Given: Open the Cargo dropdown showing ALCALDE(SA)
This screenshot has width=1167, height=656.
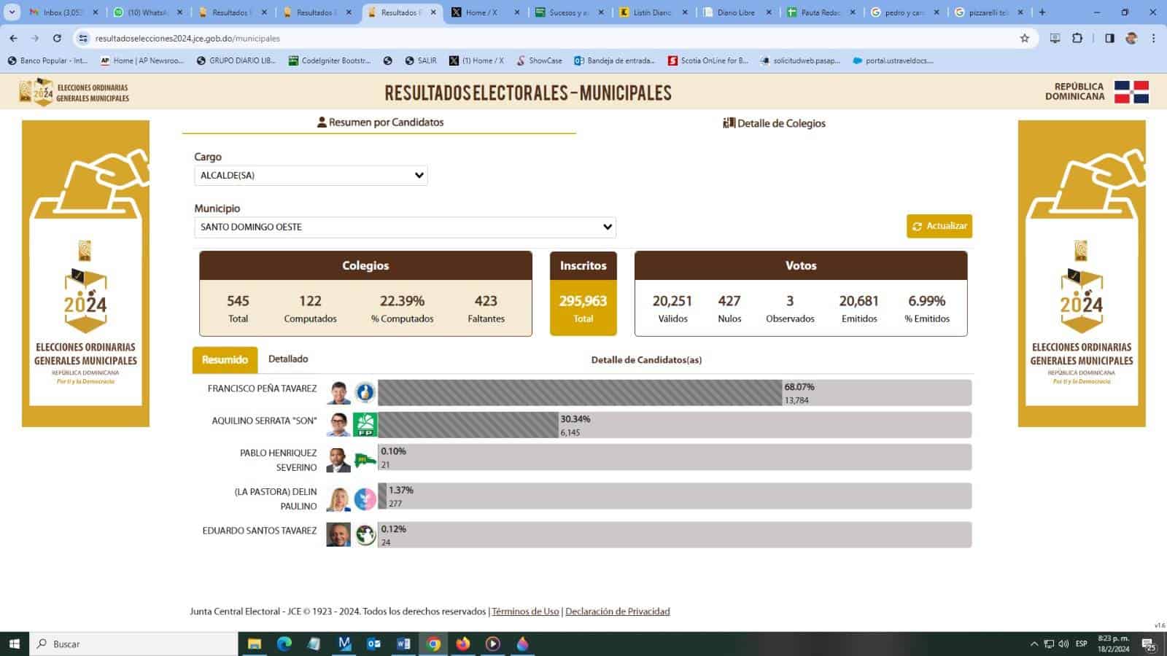Looking at the screenshot, I should (x=311, y=176).
